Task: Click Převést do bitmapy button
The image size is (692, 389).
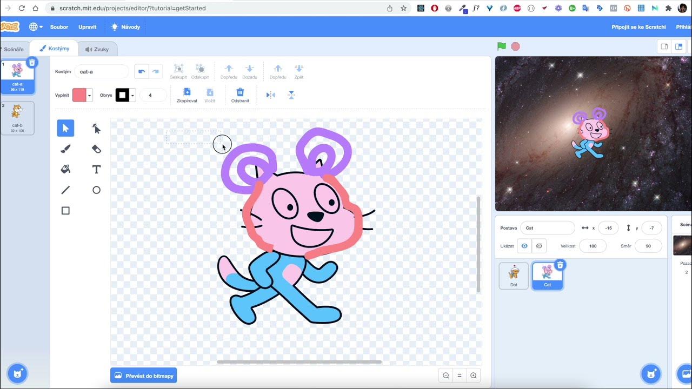Action: pyautogui.click(x=143, y=375)
